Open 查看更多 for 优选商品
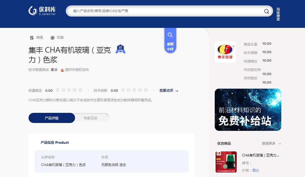 coord(269,144)
